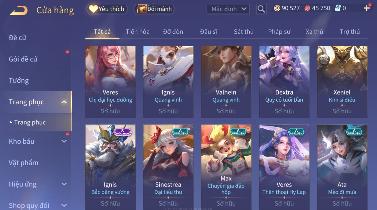Select the Tiến hóa tab
This screenshot has width=377, height=210.
point(137,32)
